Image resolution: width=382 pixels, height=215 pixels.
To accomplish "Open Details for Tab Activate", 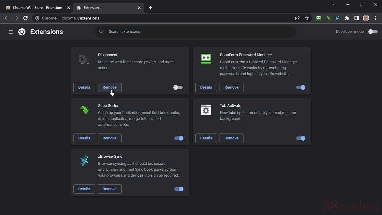I will click(x=206, y=138).
